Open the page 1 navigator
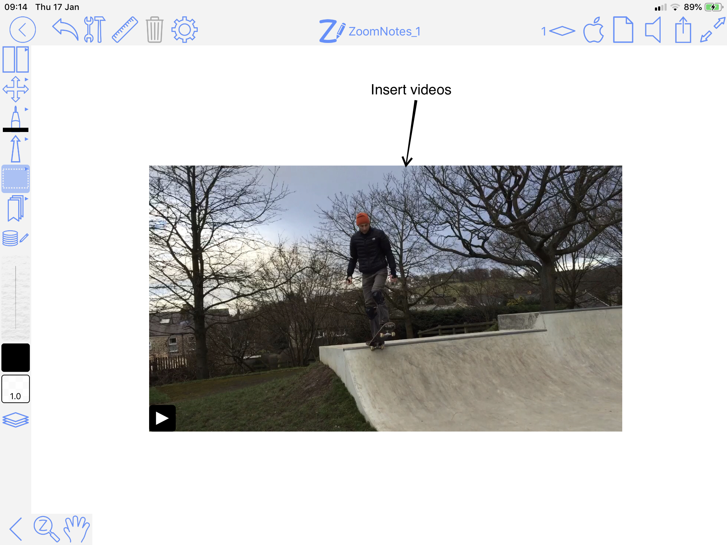 [558, 31]
